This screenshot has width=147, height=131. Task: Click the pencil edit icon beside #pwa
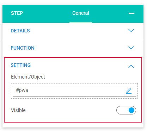coord(129,91)
